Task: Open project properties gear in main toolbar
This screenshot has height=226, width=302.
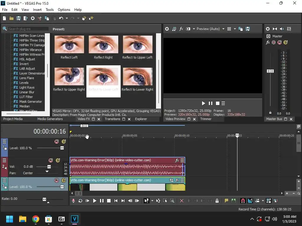Action: pyautogui.click(x=33, y=18)
